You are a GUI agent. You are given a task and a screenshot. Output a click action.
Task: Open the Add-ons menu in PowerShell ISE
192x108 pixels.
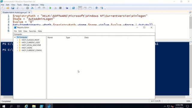[35, 5]
